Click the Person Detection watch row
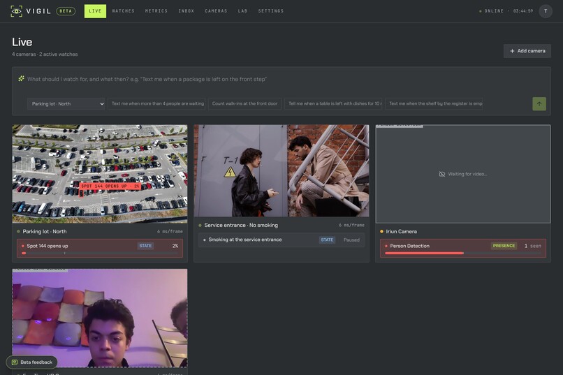The width and height of the screenshot is (563, 375). point(463,248)
